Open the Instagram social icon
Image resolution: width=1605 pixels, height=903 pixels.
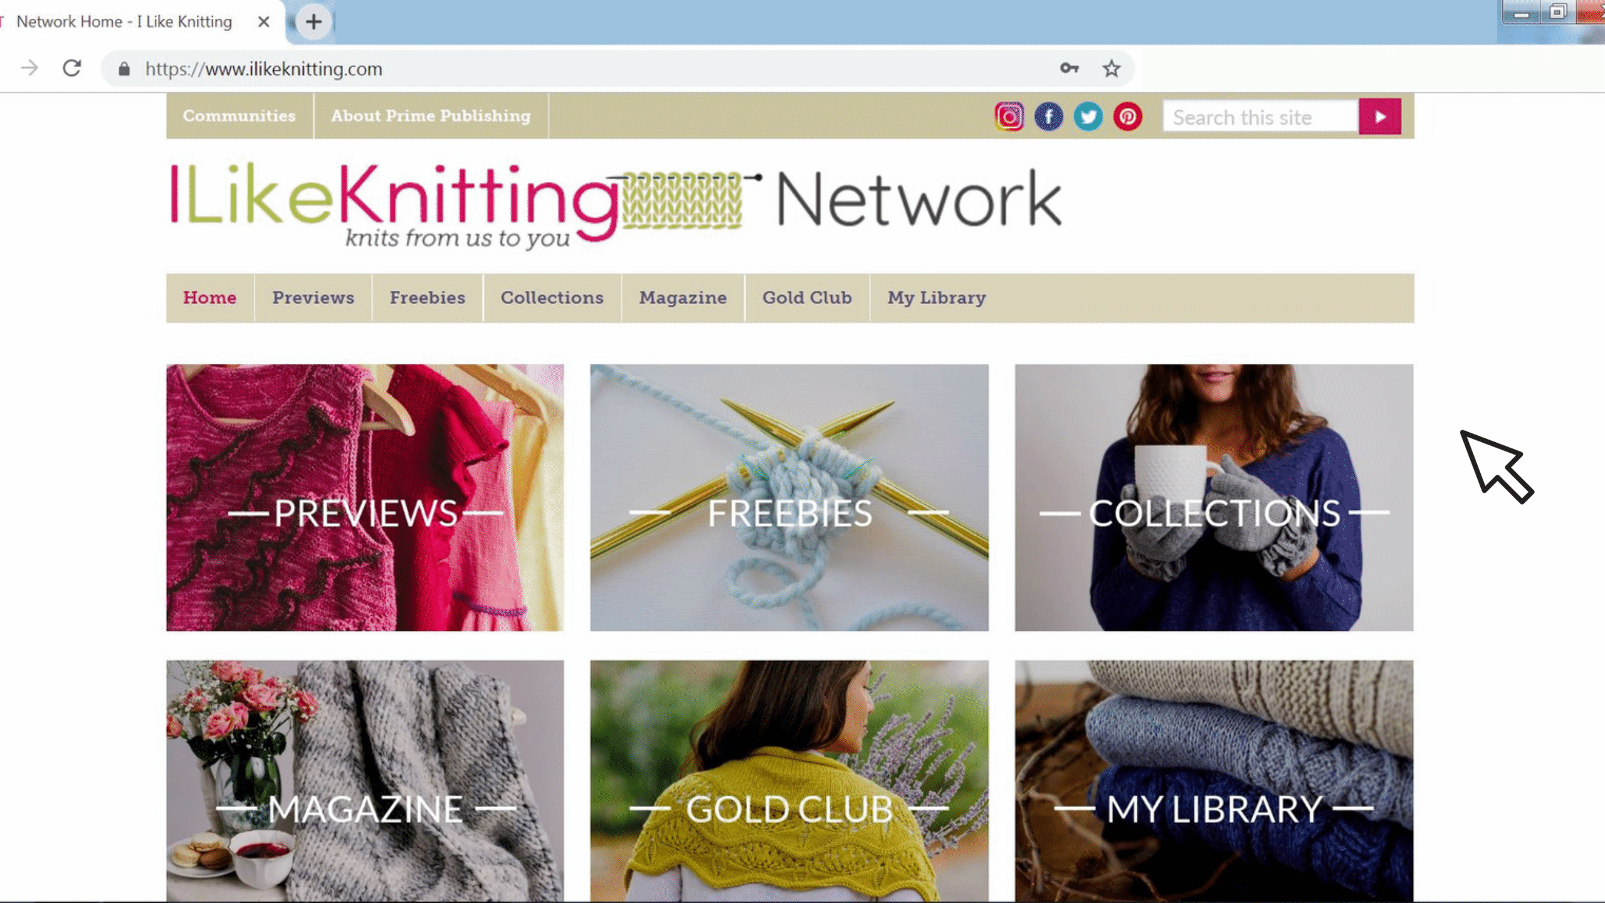tap(1009, 117)
